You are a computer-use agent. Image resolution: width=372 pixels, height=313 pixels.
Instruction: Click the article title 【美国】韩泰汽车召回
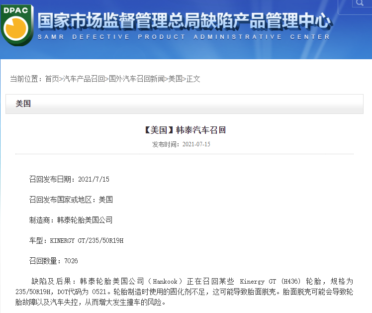click(x=185, y=130)
